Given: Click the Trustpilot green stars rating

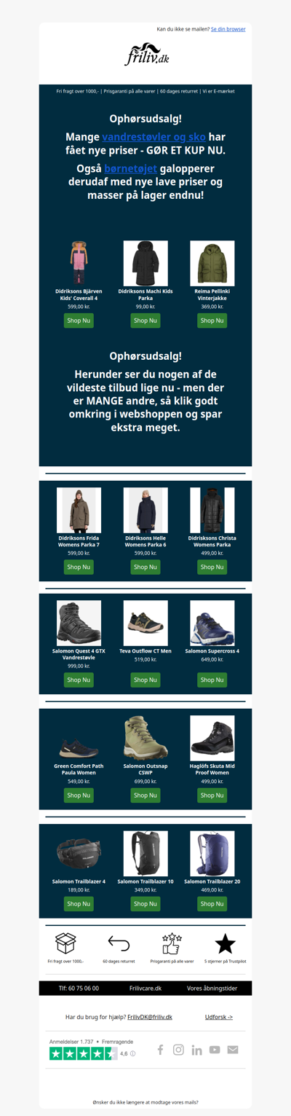Looking at the screenshot, I should coord(84,1053).
